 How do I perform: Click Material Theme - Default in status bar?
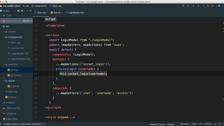[162, 124]
